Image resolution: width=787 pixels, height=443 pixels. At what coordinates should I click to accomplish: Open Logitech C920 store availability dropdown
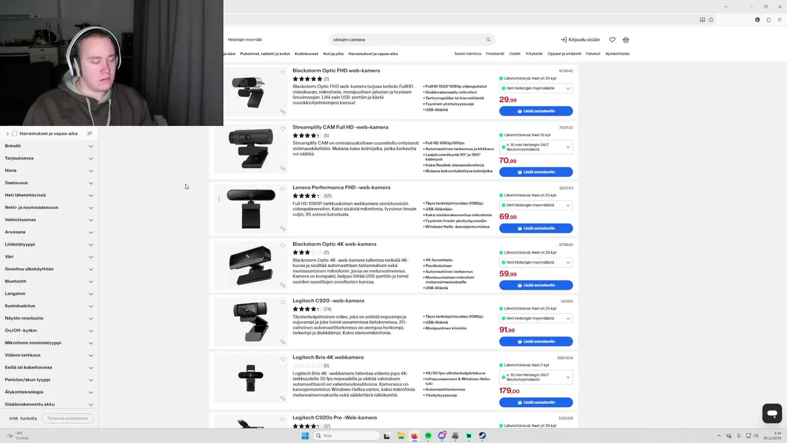[536, 318]
